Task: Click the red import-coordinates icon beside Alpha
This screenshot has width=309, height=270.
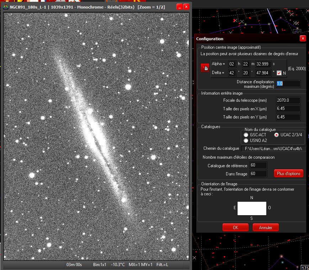Action: coord(205,68)
